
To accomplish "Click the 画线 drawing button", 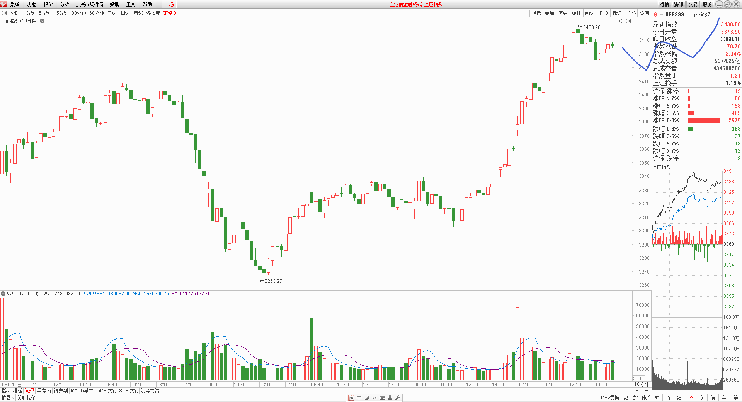I will pos(590,13).
